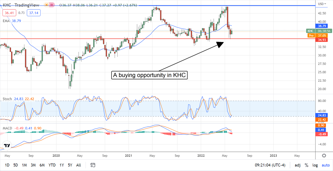The width and height of the screenshot is (333, 171).
Task: Click the blue MACD 0.41 scale label
Action: pos(322,130)
